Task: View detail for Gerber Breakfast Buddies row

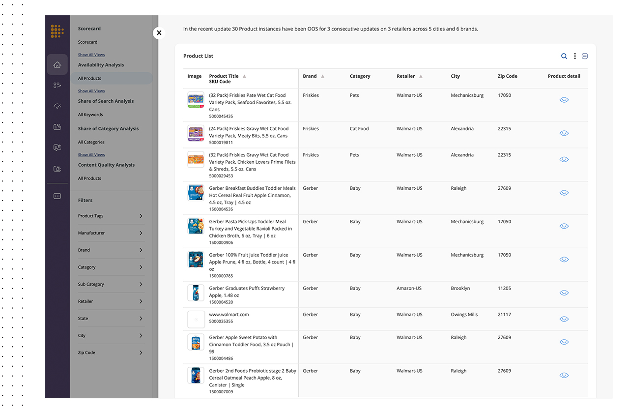Action: point(564,193)
